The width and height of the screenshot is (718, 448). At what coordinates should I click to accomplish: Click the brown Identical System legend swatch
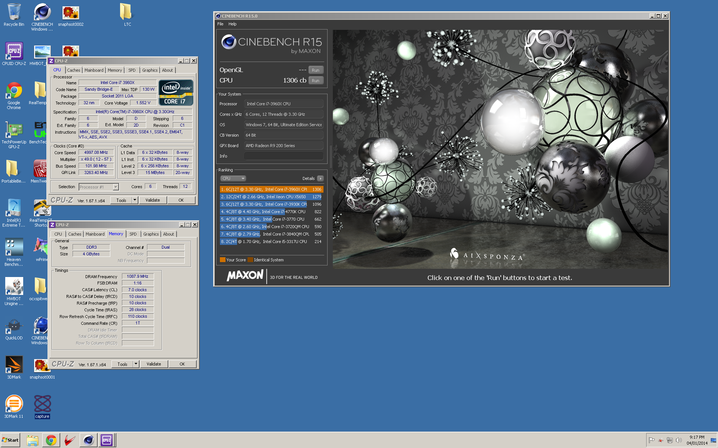pyautogui.click(x=250, y=260)
